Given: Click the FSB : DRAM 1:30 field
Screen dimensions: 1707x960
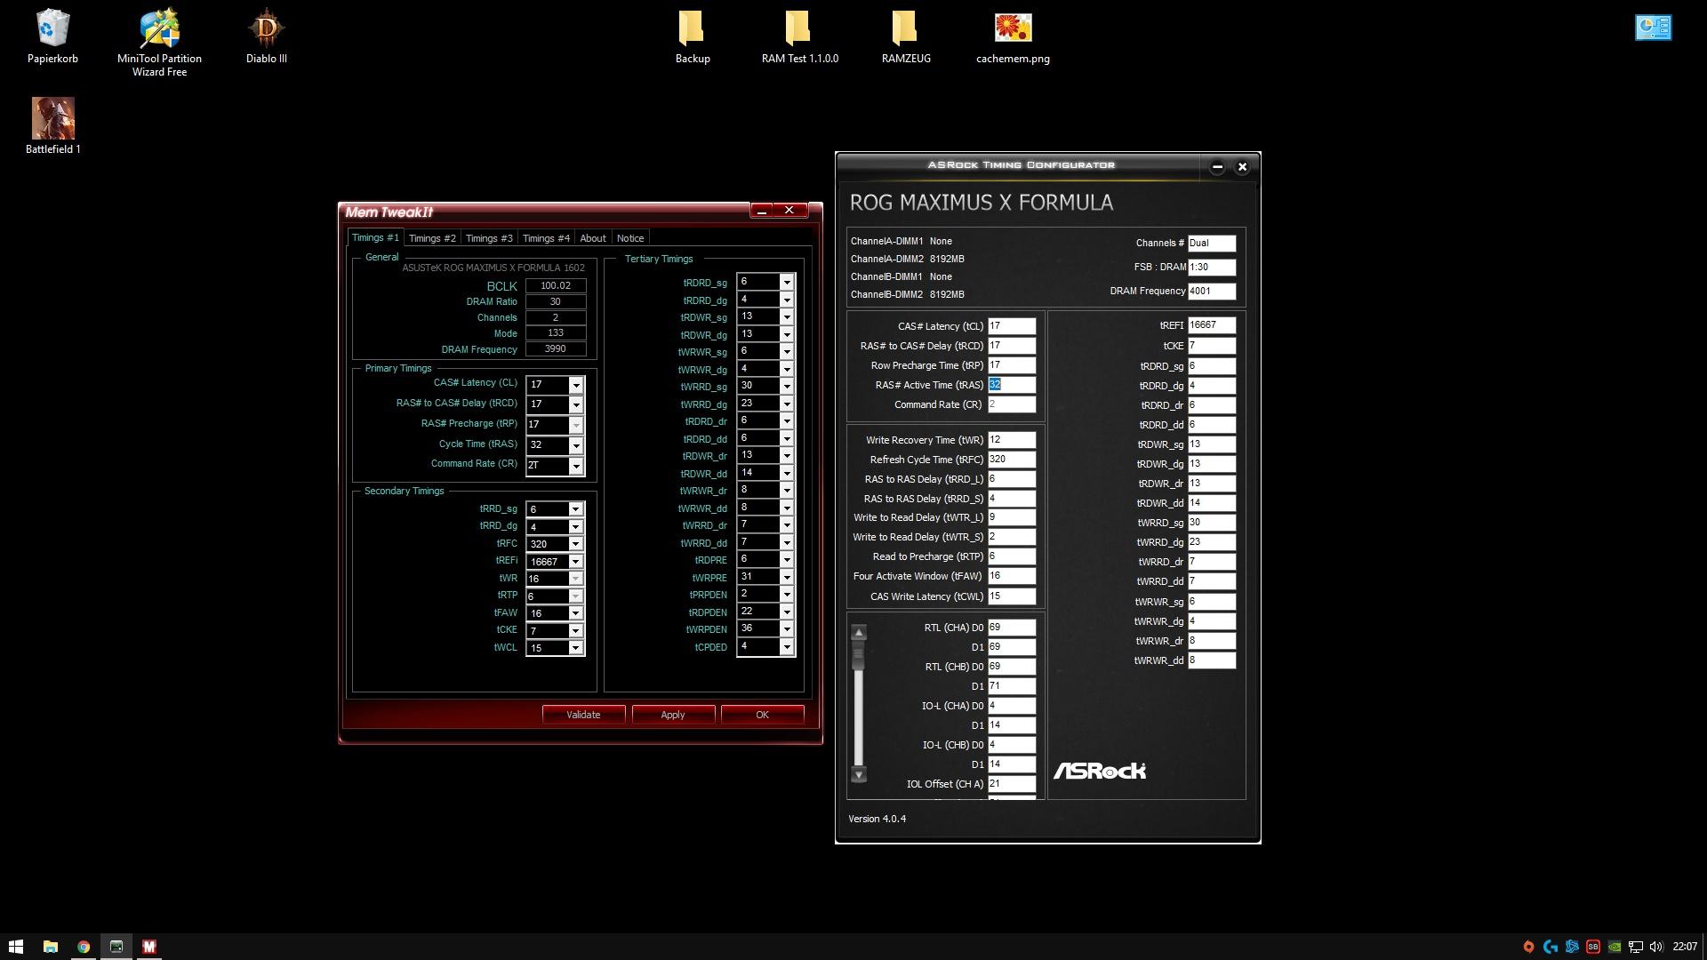Looking at the screenshot, I should tap(1212, 268).
